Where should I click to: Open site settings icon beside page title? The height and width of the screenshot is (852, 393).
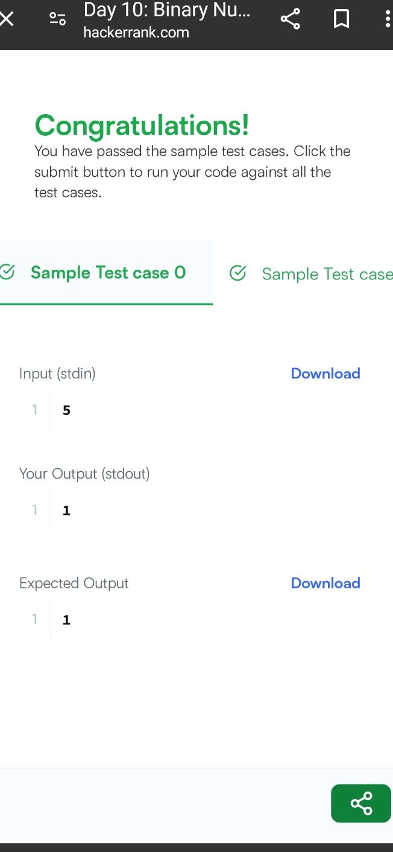57,19
